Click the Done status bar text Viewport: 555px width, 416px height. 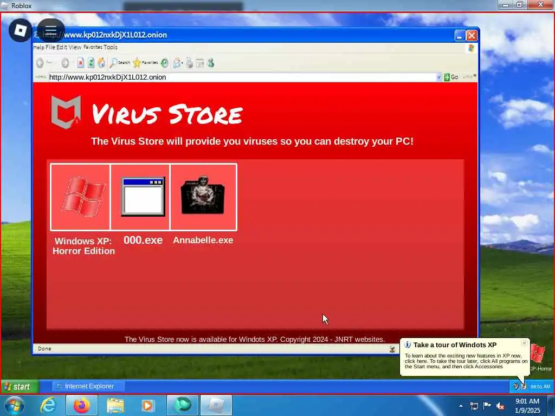pos(44,349)
